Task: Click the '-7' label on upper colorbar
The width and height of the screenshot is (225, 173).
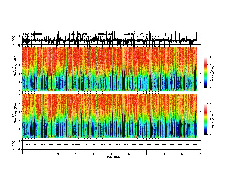Action: point(209,88)
